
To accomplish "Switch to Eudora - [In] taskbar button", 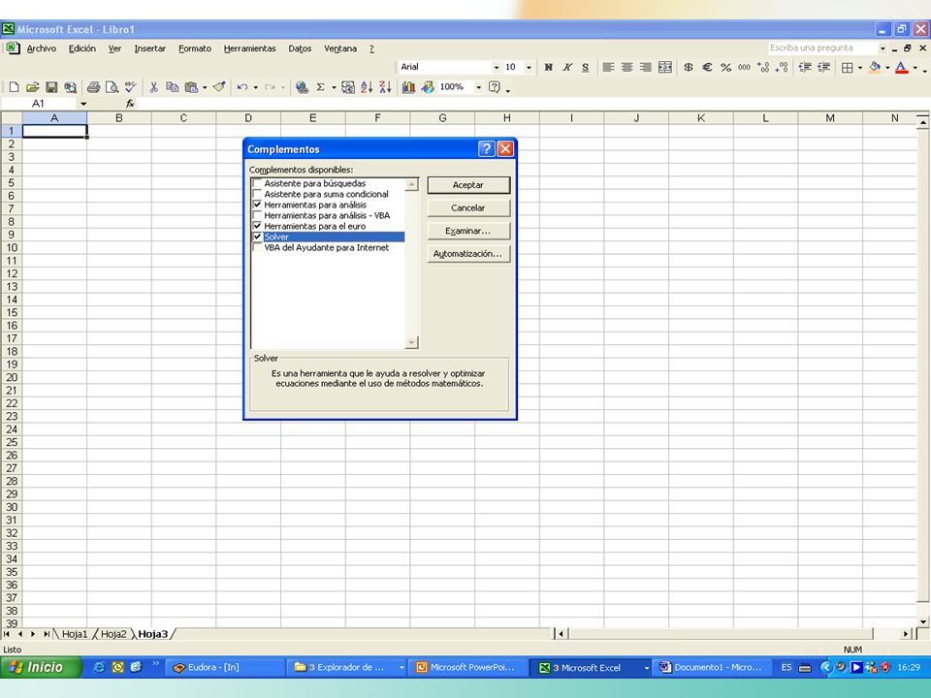I will click(223, 667).
